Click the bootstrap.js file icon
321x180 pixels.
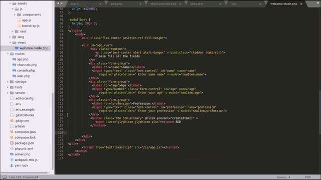(19, 25)
